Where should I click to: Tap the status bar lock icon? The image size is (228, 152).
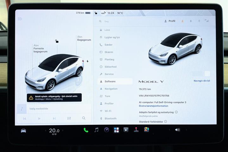tap(96, 13)
